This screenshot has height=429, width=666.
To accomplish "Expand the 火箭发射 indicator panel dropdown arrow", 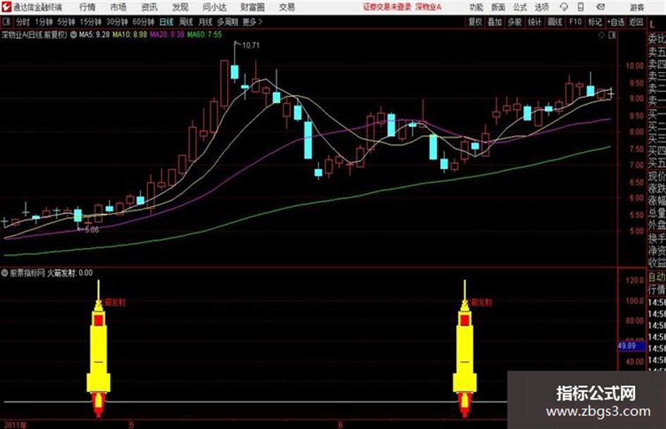I will (4, 273).
